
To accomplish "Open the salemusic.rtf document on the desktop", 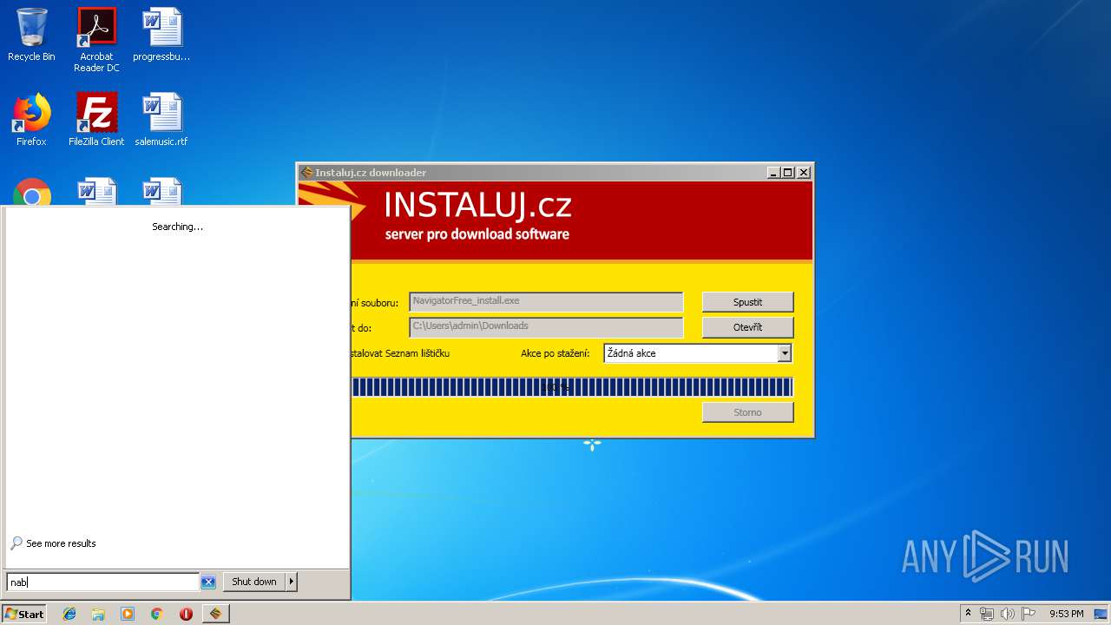I will pos(161,120).
